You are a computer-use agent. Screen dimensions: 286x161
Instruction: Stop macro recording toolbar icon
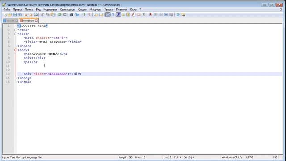(156, 14)
